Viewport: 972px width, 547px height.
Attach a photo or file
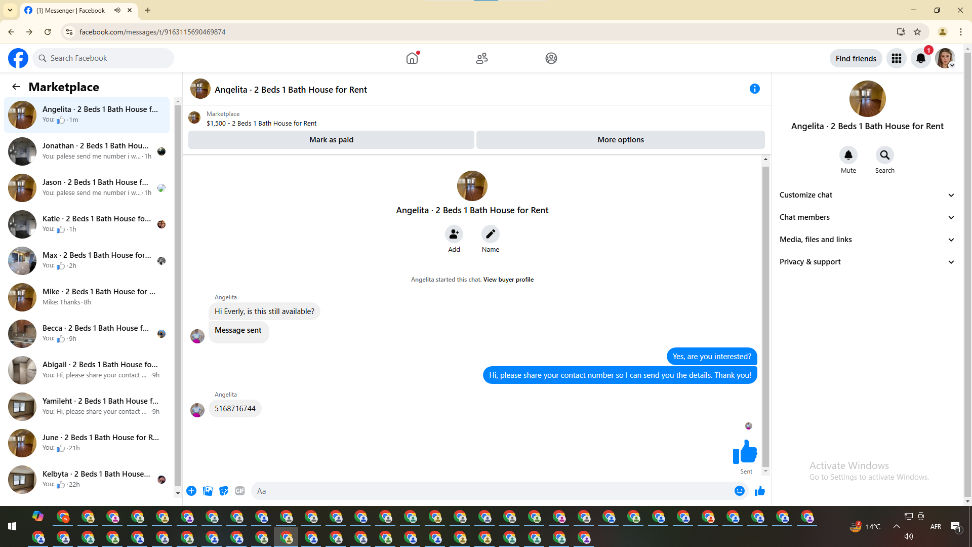208,491
